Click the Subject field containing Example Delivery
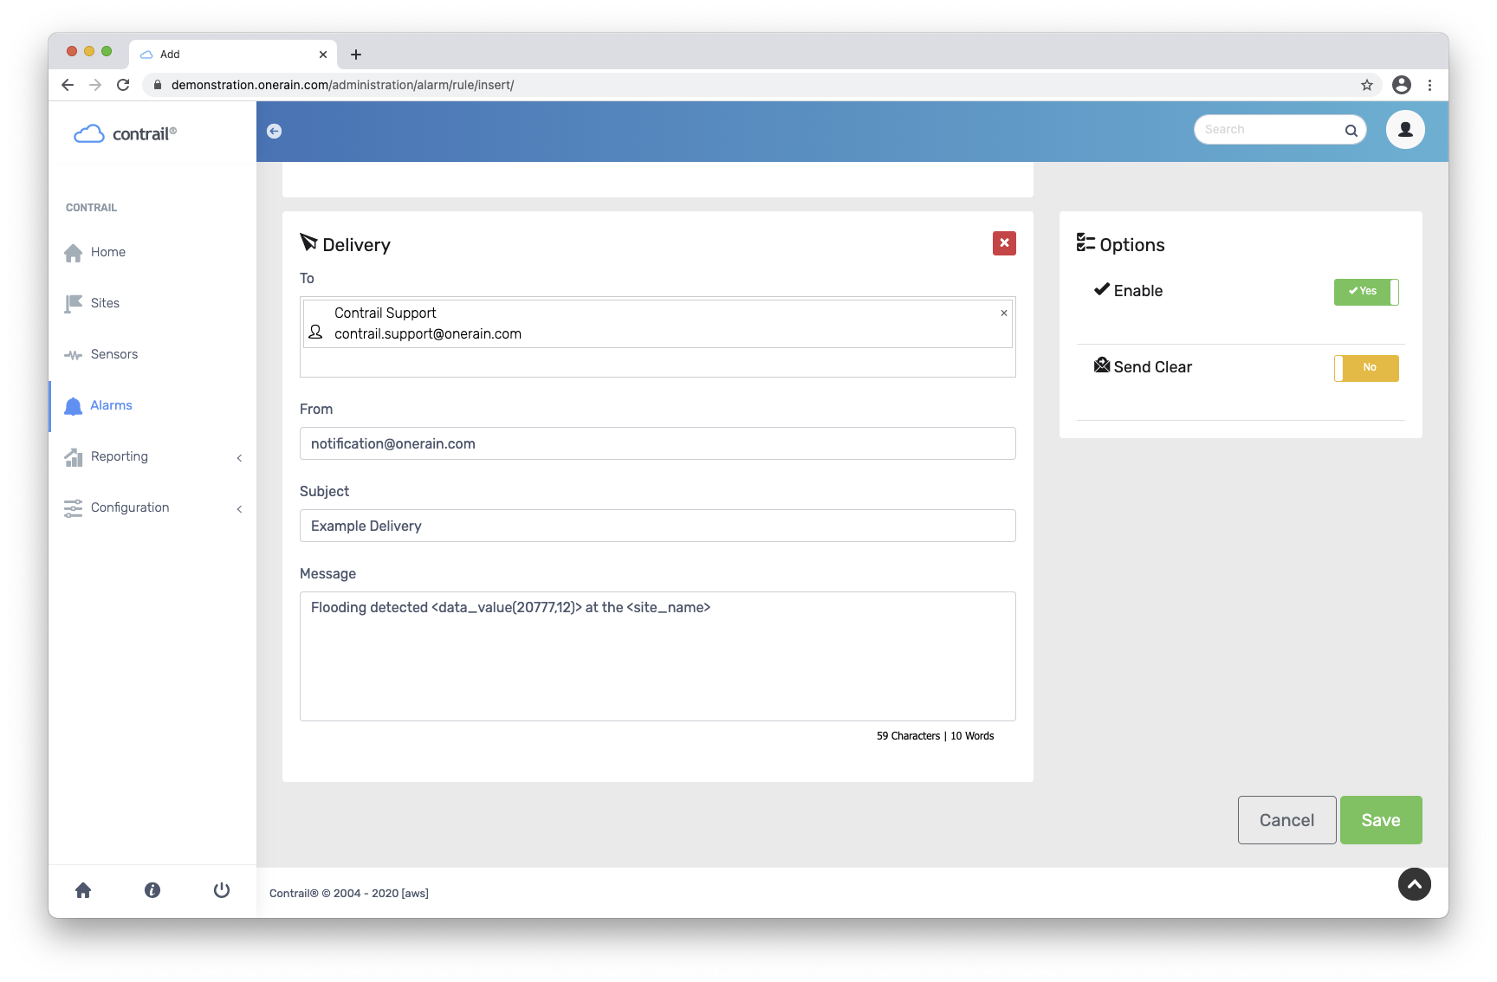1497x982 pixels. click(658, 526)
